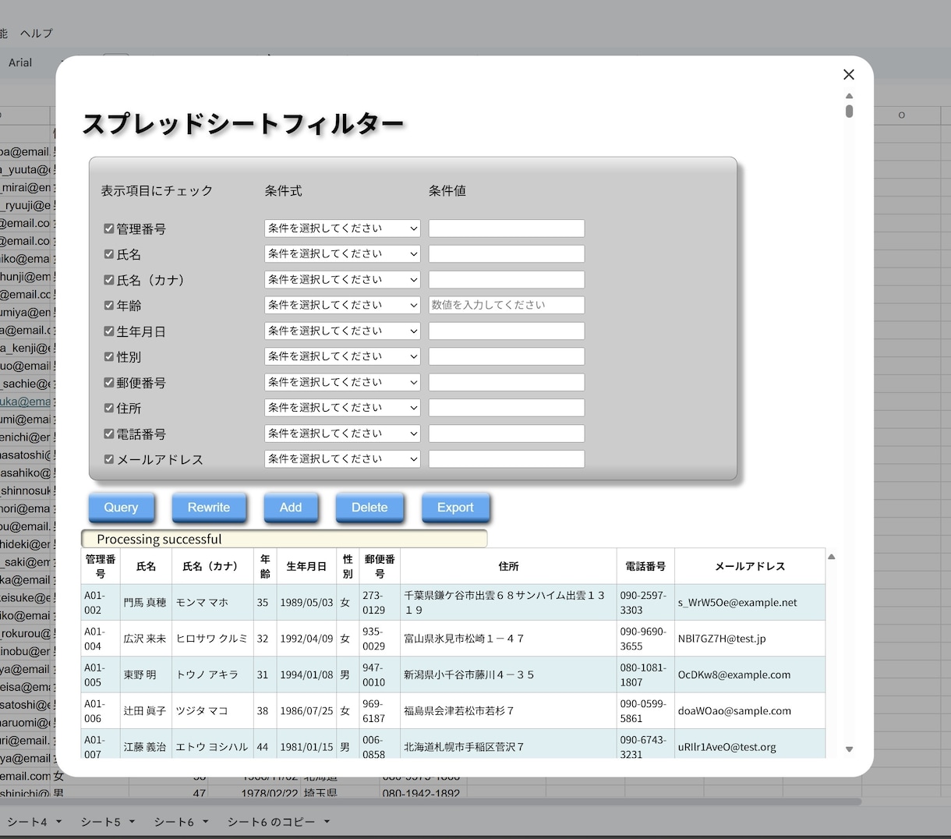
Task: Open condition dropdown for 氏名
Action: 342,254
